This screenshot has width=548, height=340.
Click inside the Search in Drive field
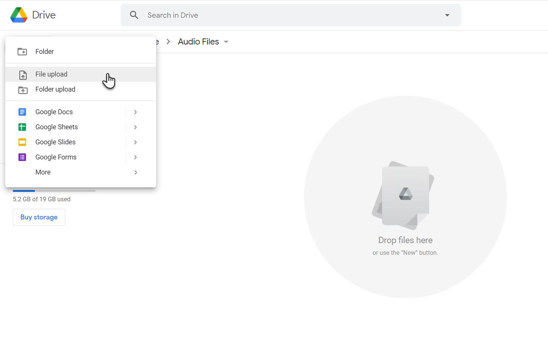[x=226, y=15]
